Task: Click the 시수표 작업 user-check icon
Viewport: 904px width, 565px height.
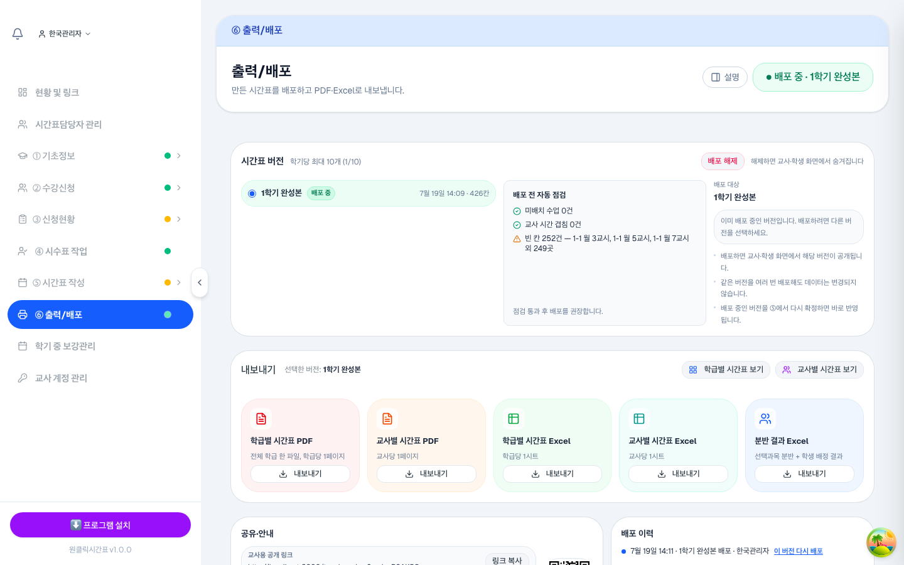Action: point(23,251)
